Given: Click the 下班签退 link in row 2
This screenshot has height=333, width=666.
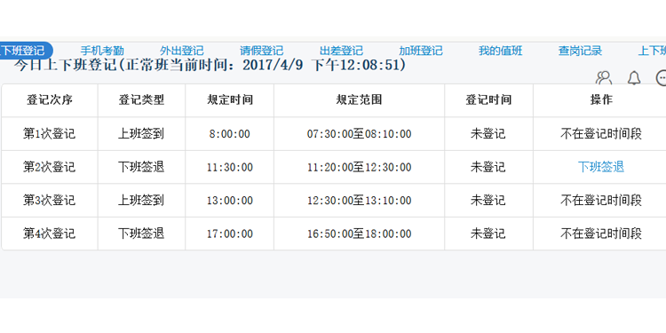Looking at the screenshot, I should pos(601,167).
